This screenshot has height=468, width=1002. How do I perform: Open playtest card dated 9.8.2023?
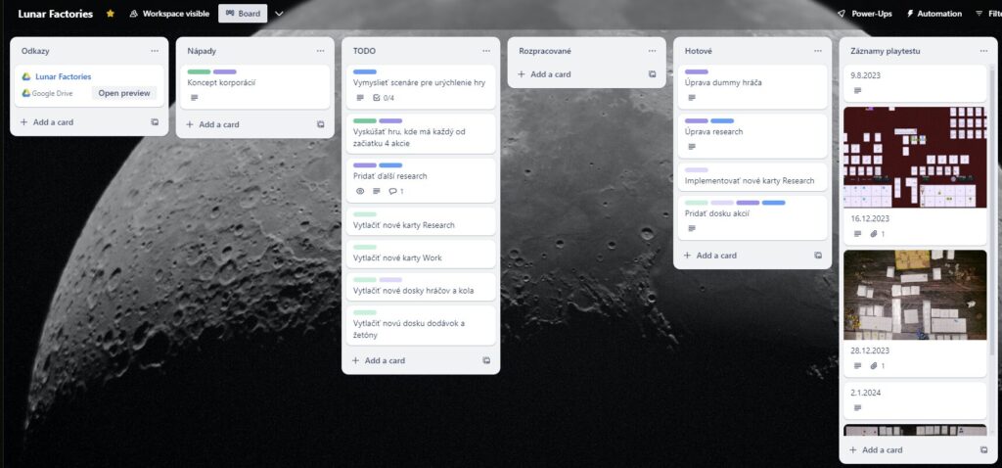point(915,82)
